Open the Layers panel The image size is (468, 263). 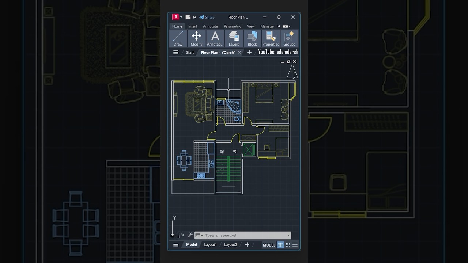234,39
